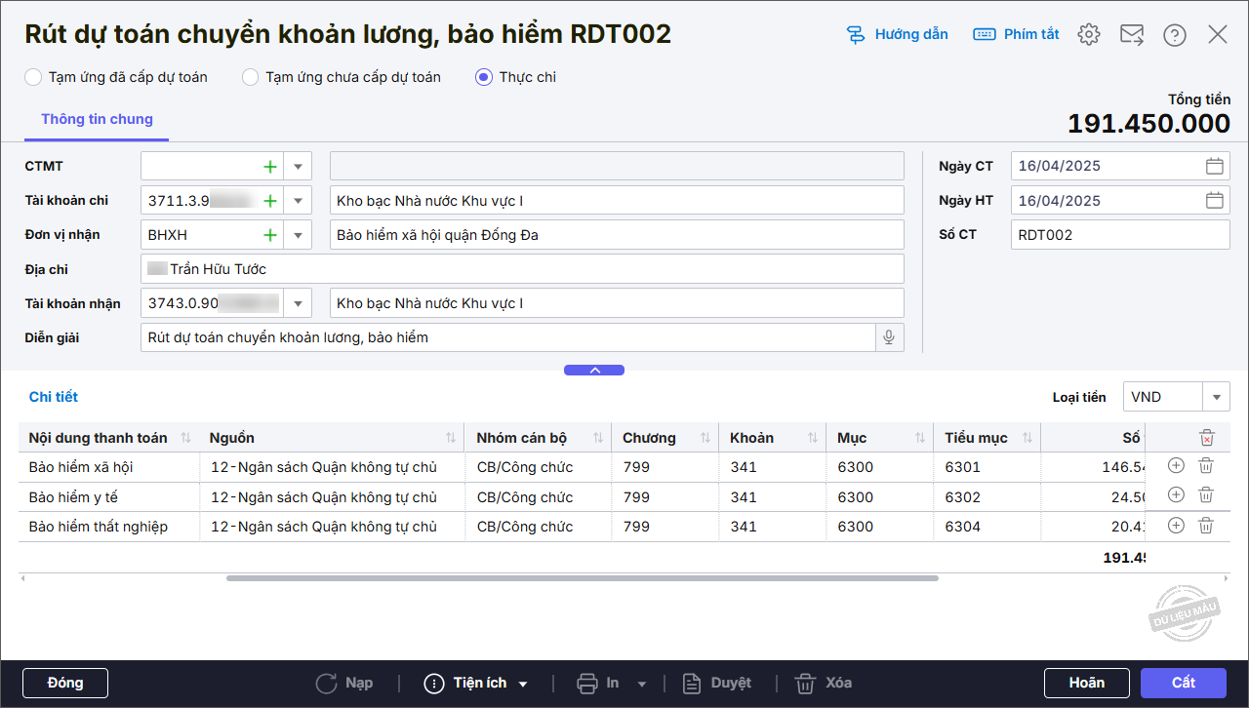Select Tạm ứng đã cấp dự toán option
Viewport: 1249px width, 708px height.
click(x=34, y=77)
